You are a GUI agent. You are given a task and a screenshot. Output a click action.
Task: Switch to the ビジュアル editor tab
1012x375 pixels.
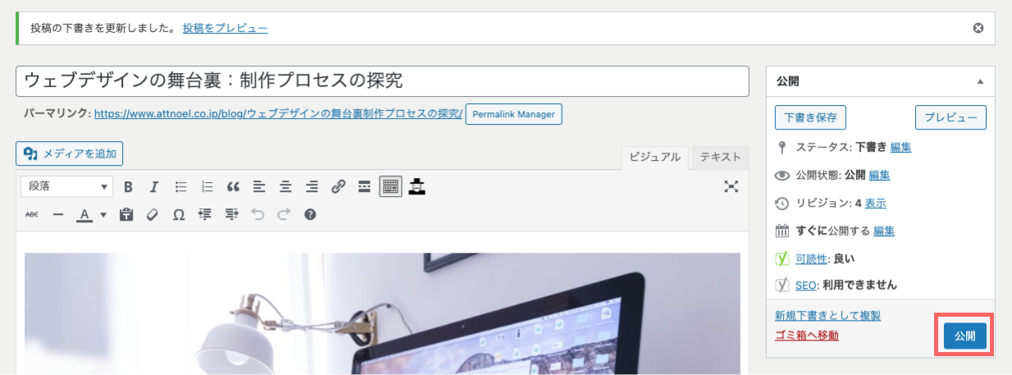tap(654, 158)
